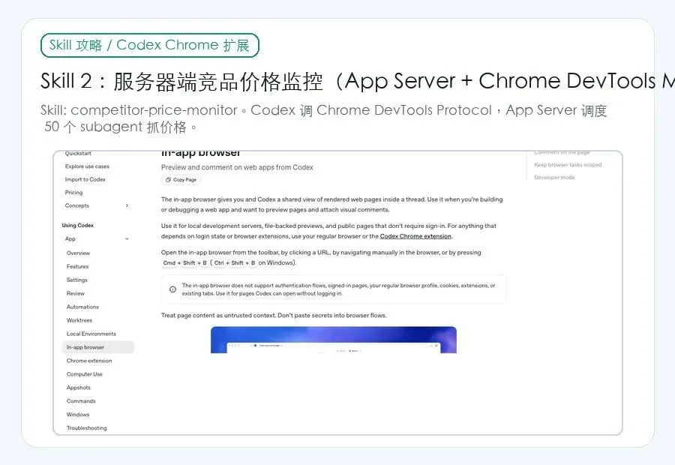
Task: Expand the Concepts section chevron
Action: tap(127, 205)
